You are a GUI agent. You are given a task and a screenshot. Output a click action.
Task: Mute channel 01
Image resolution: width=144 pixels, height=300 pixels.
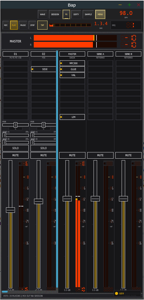tap(16, 155)
